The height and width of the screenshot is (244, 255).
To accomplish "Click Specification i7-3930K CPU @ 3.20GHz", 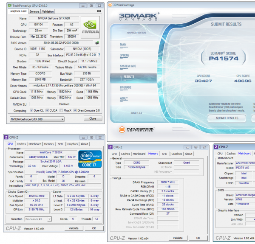I will (63, 172).
